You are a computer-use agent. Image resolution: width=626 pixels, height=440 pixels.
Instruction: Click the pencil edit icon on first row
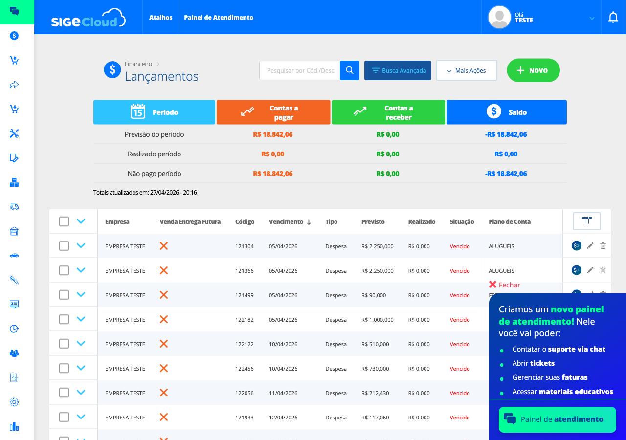point(590,245)
